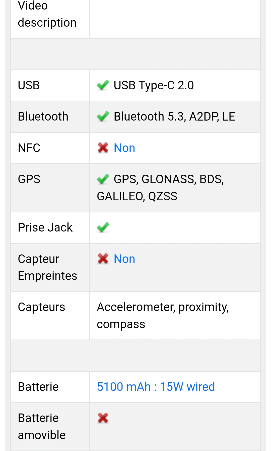Click the green checkmark in the USB row
271x451 pixels.
(x=103, y=85)
